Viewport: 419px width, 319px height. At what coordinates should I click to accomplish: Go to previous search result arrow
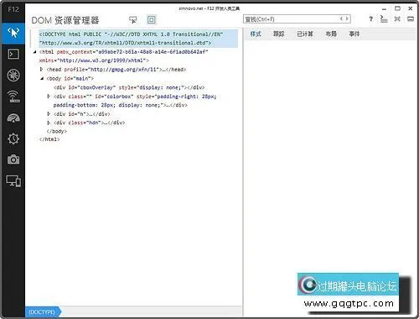pyautogui.click(x=341, y=18)
